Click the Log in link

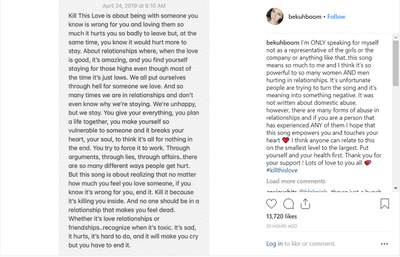(274, 244)
